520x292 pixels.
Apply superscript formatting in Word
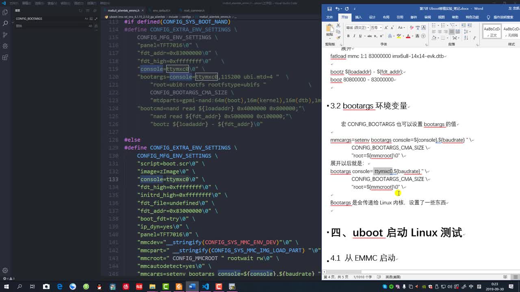(x=381, y=36)
